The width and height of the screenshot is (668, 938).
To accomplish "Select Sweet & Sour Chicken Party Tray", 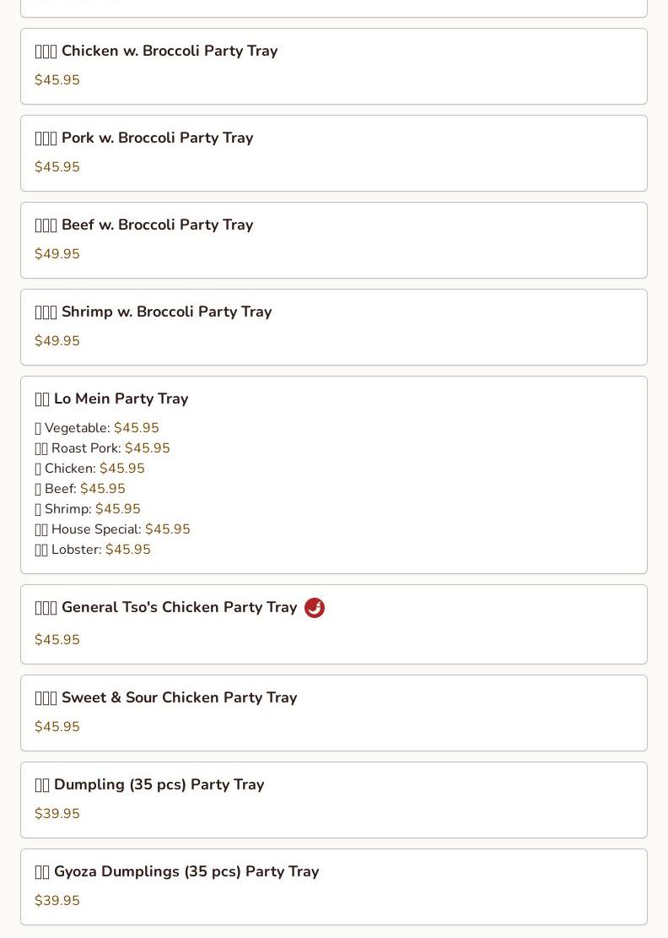I will 179,698.
